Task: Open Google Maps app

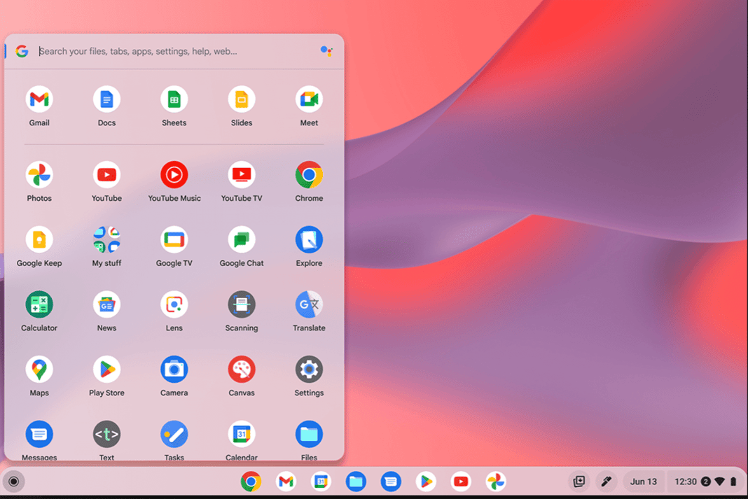Action: pyautogui.click(x=39, y=370)
